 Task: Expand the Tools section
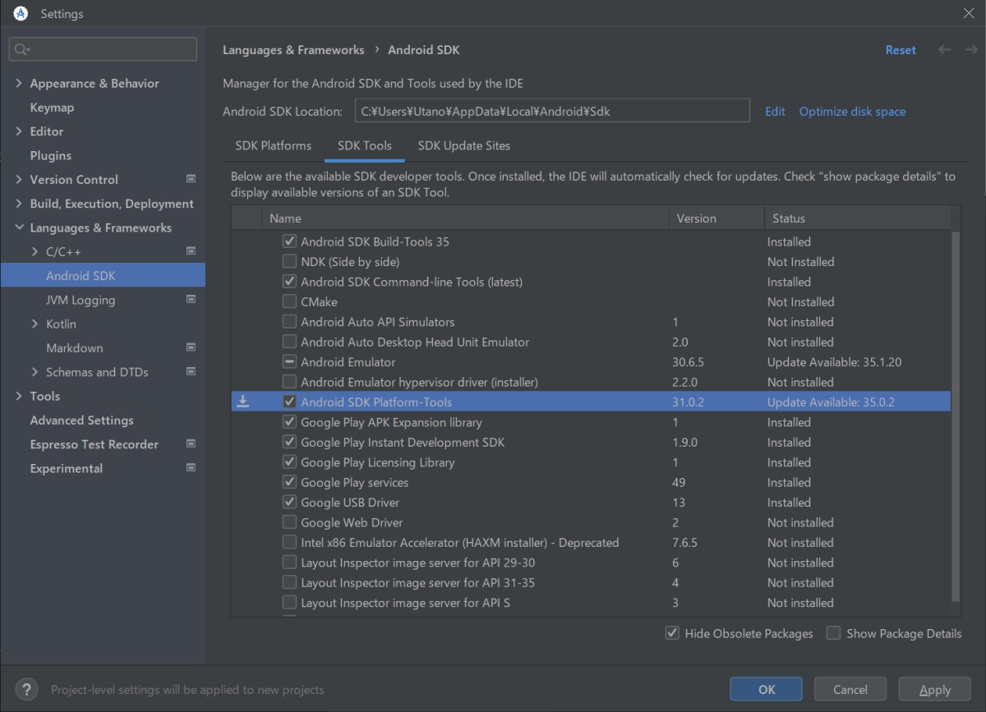click(19, 396)
